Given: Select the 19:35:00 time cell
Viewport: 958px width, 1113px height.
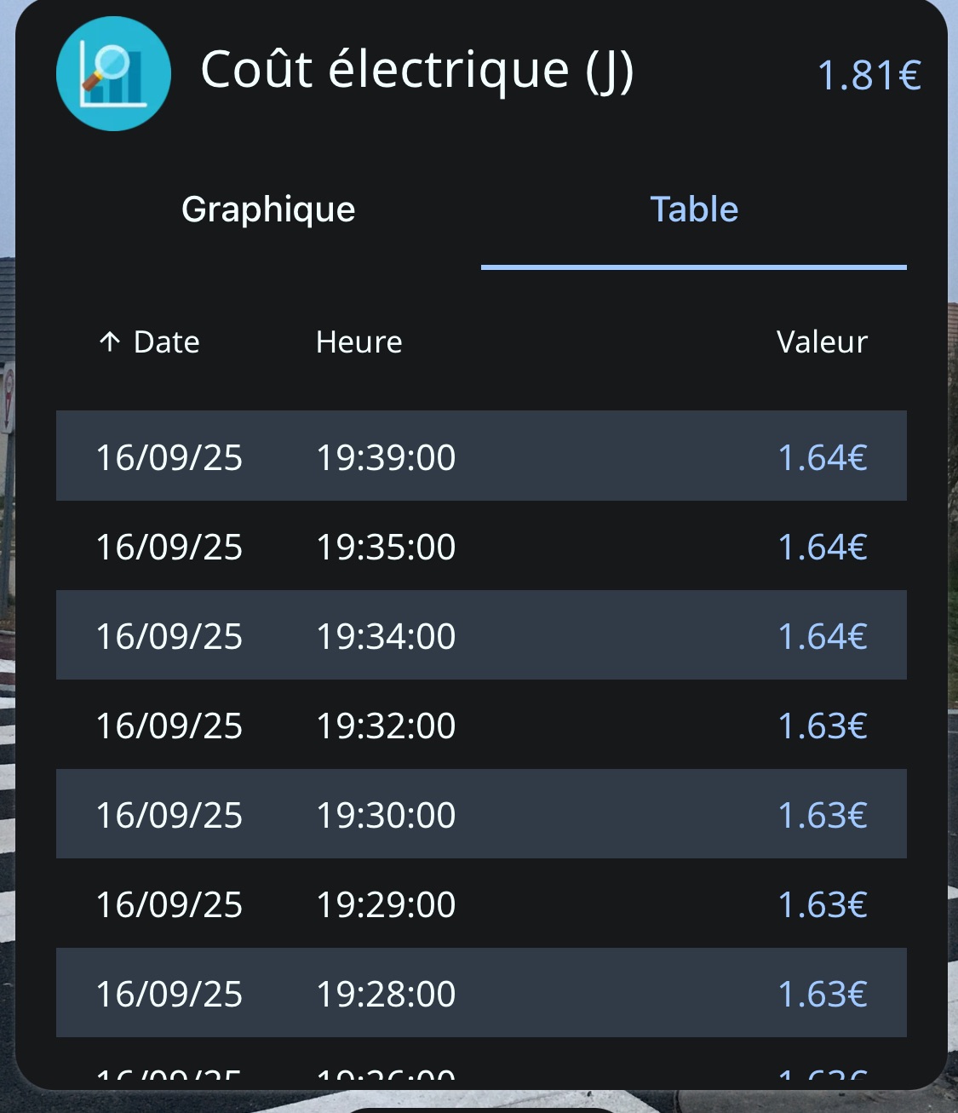Looking at the screenshot, I should [386, 548].
